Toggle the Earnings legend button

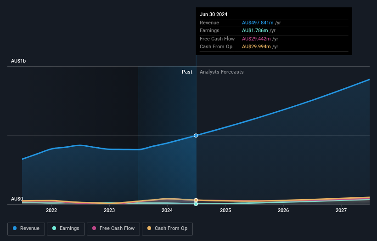66,229
